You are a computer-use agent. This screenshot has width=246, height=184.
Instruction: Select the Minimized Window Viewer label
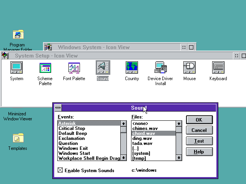point(18,116)
